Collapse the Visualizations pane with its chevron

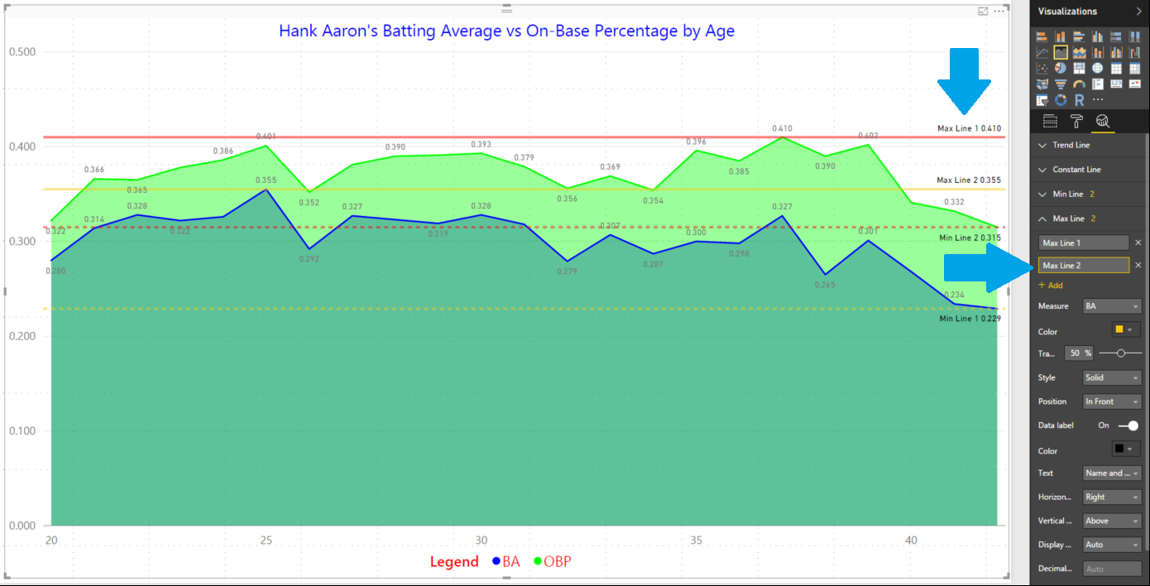coord(1138,12)
